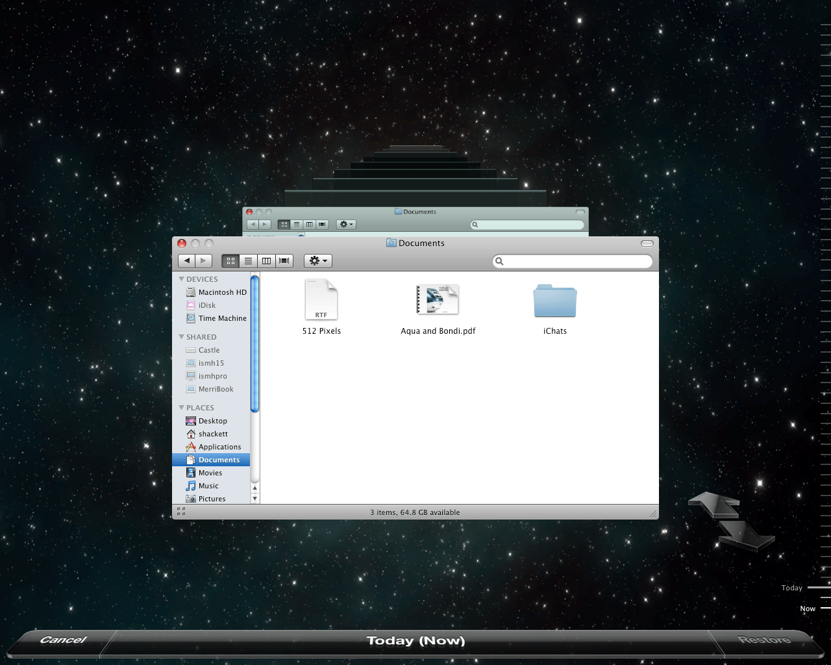
Task: Switch front window to Cover Flow view
Action: click(284, 260)
